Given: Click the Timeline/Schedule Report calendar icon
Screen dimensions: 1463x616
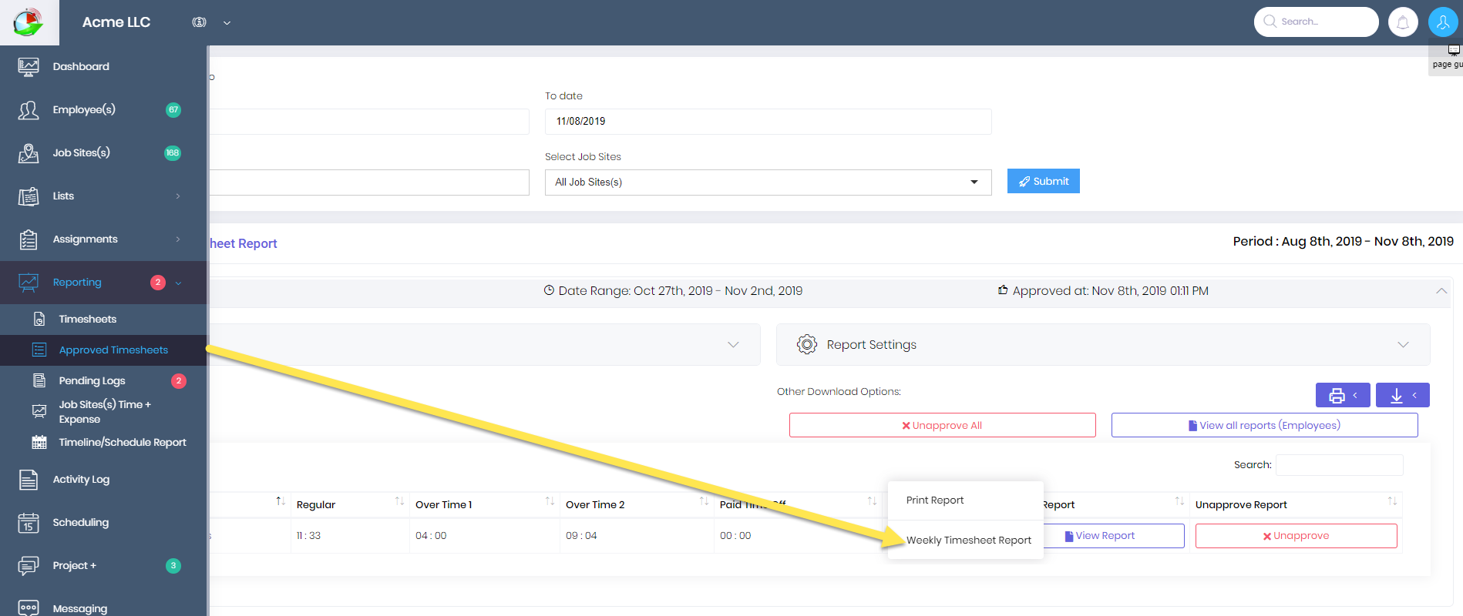Looking at the screenshot, I should pyautogui.click(x=39, y=442).
